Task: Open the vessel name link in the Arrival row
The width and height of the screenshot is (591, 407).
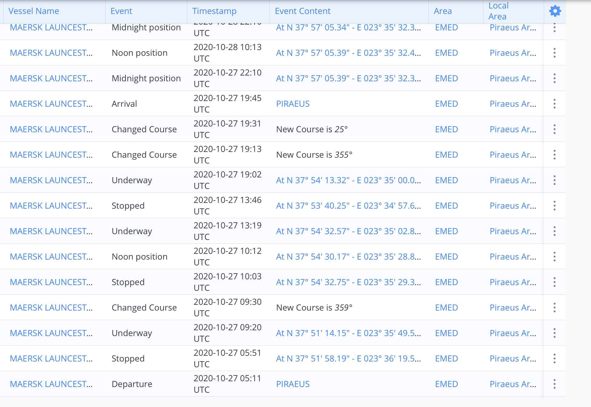Action: pos(51,104)
